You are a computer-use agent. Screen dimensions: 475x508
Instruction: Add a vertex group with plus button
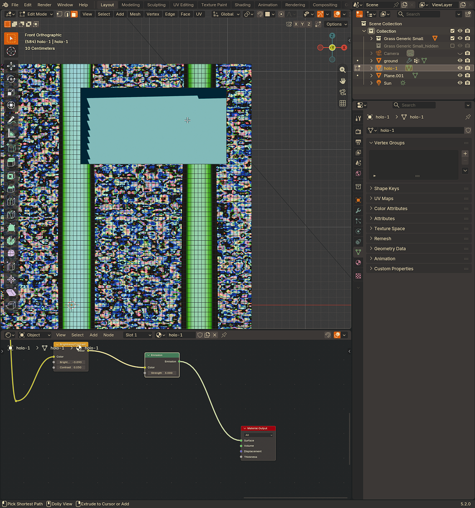[465, 154]
